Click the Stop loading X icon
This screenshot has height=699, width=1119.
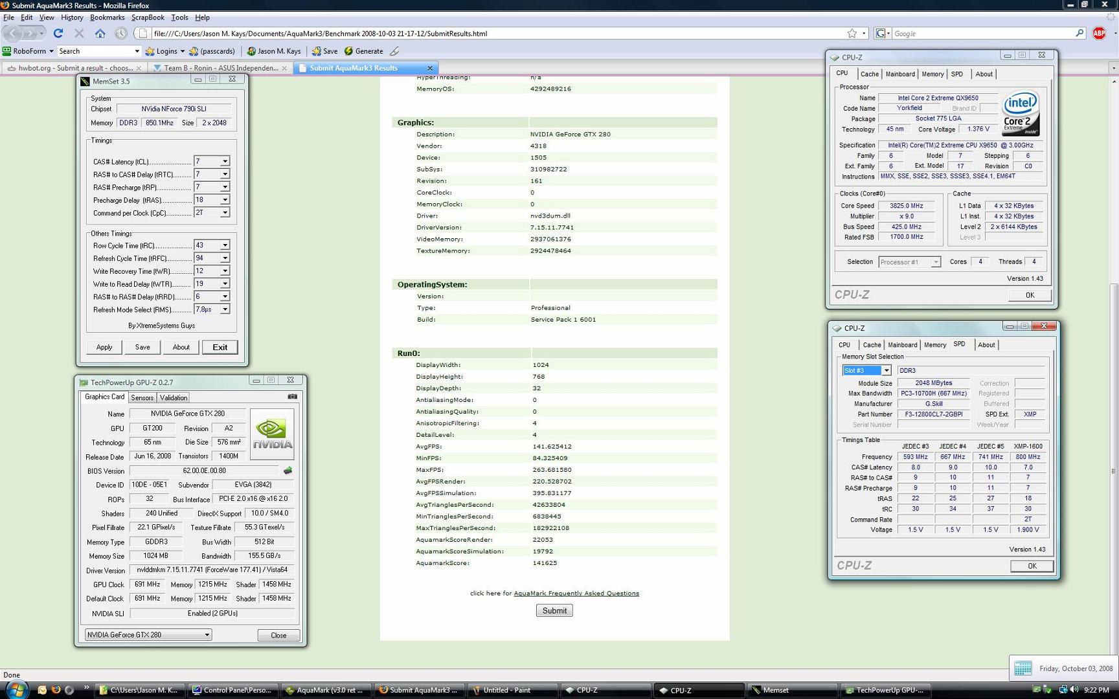[x=79, y=33]
